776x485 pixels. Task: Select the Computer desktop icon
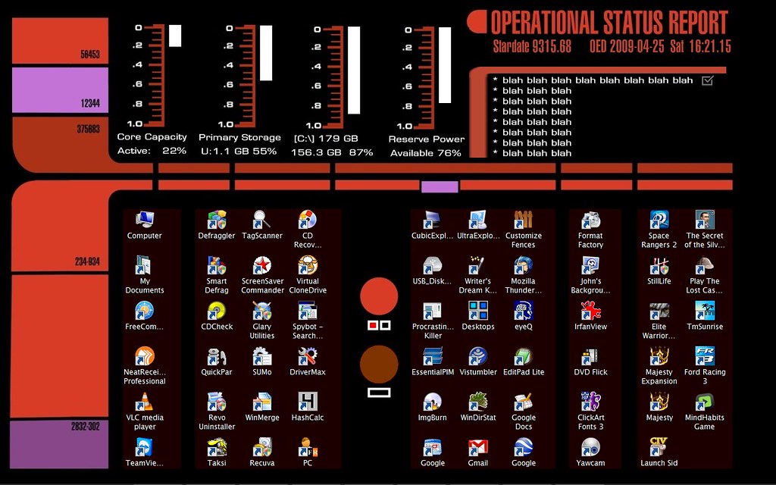coord(144,221)
